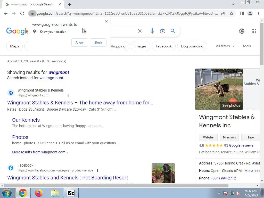
Task: Open the tab search dropdown arrow
Action: coord(233,4)
